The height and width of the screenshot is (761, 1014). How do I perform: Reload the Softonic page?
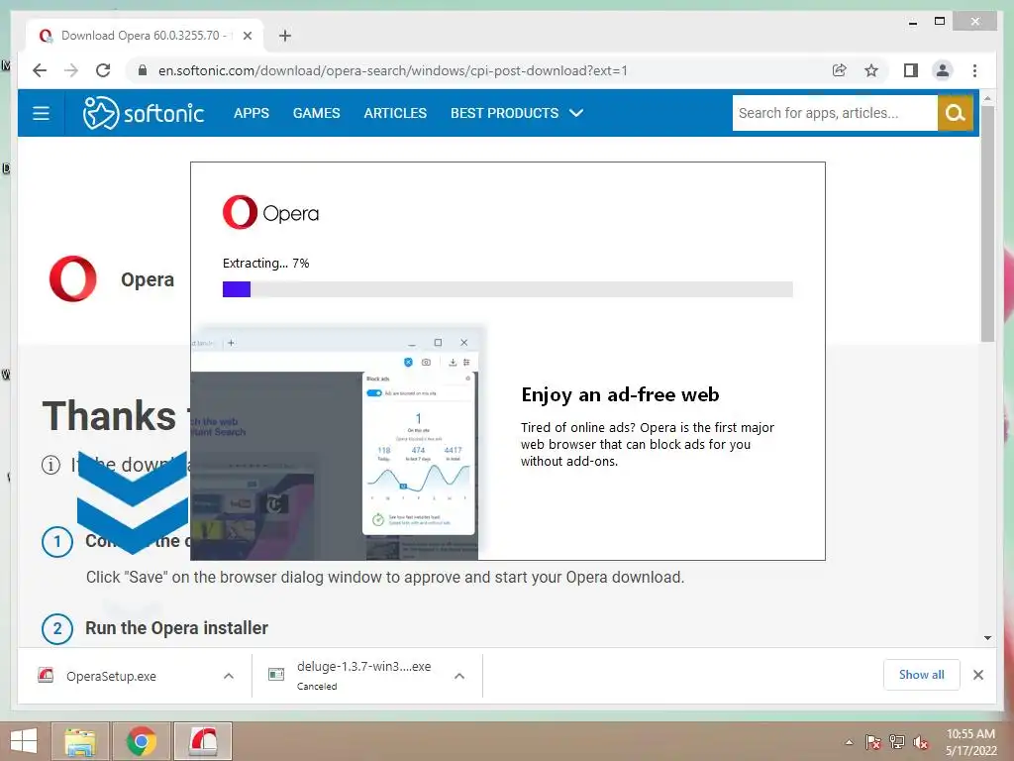(103, 70)
